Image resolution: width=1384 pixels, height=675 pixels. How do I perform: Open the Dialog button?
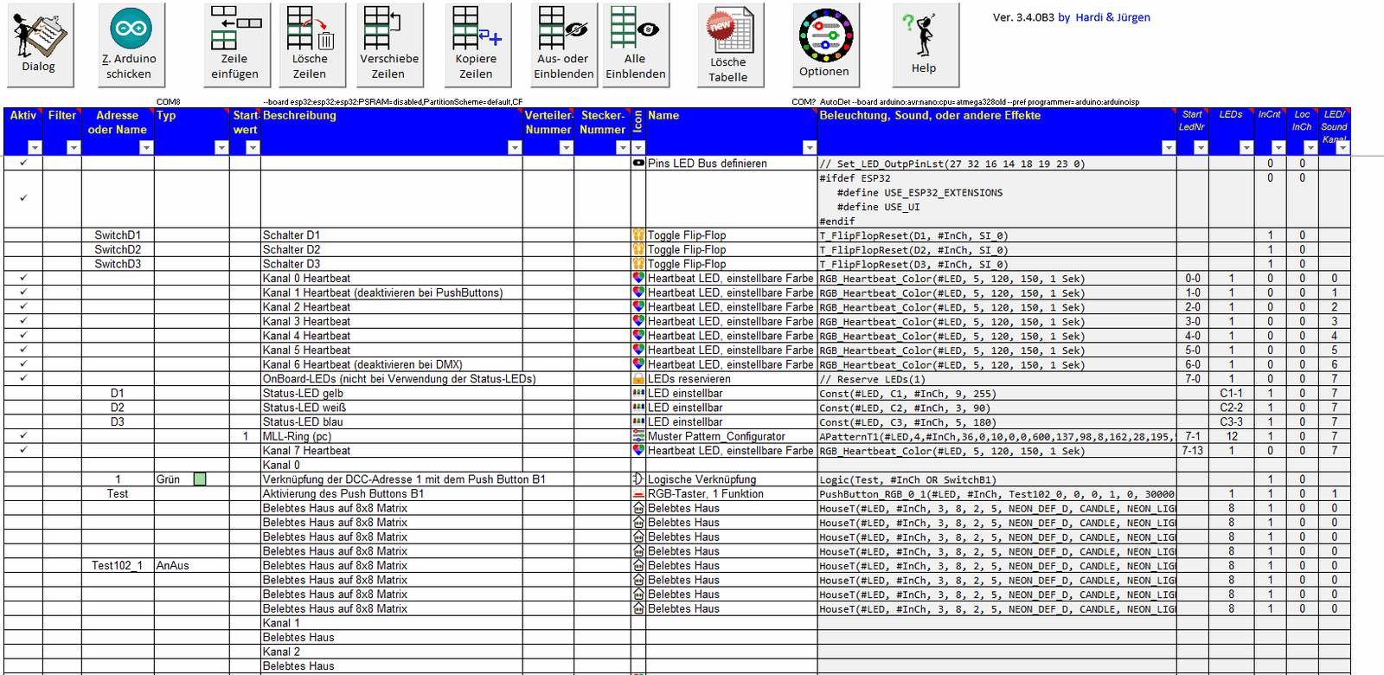point(40,45)
